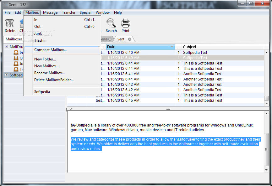Choose Trash from the Mailbox menu
The width and height of the screenshot is (272, 186).
click(62, 40)
